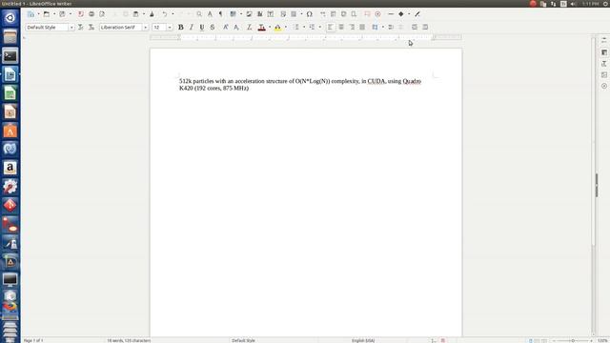Show Draw Functions toolbar

pos(417,14)
